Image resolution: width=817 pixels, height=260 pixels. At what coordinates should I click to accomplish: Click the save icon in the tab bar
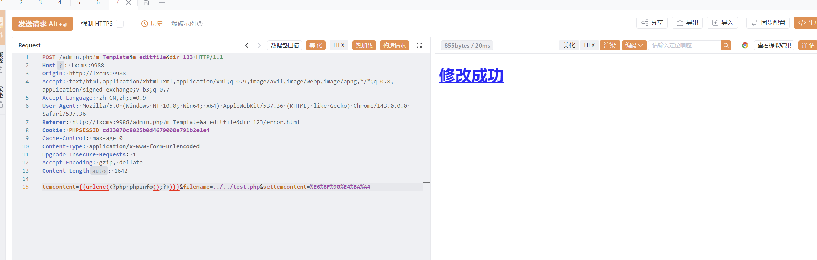(x=146, y=3)
